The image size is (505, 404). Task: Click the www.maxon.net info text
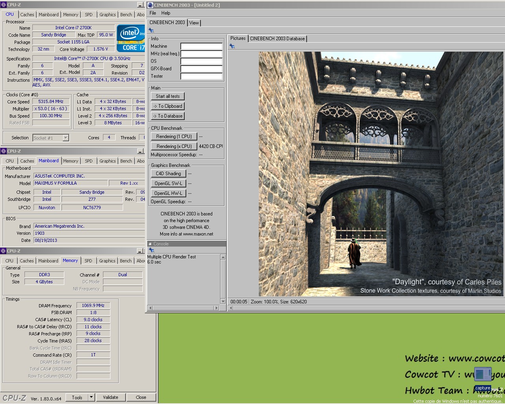click(x=198, y=234)
